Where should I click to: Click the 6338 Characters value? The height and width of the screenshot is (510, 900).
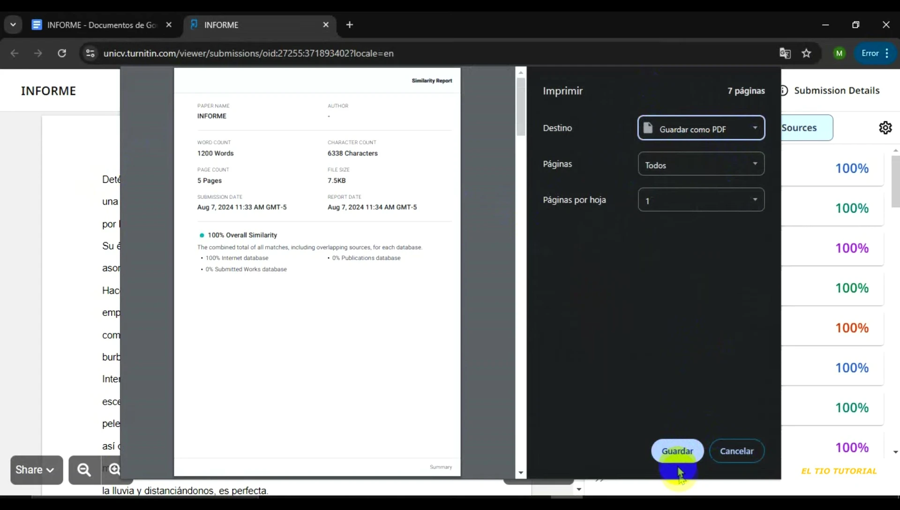(x=352, y=153)
